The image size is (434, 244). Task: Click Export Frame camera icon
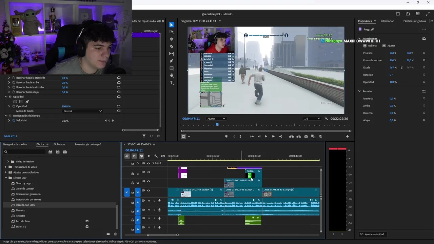coord(306,136)
